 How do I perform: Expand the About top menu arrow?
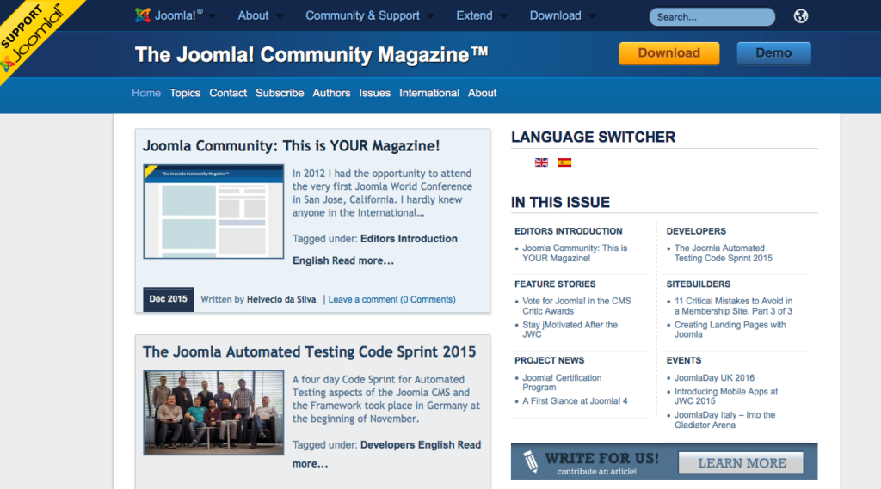pos(280,16)
